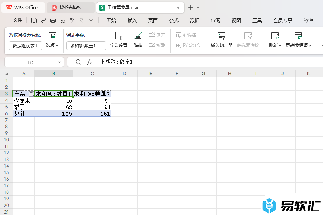Select the 工作簿数量.xlsx document tab

tap(140, 8)
